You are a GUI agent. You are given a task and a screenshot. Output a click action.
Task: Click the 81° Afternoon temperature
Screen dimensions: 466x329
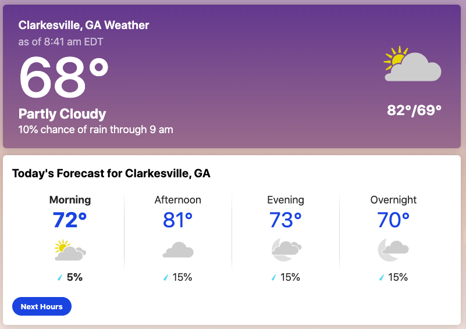(177, 220)
